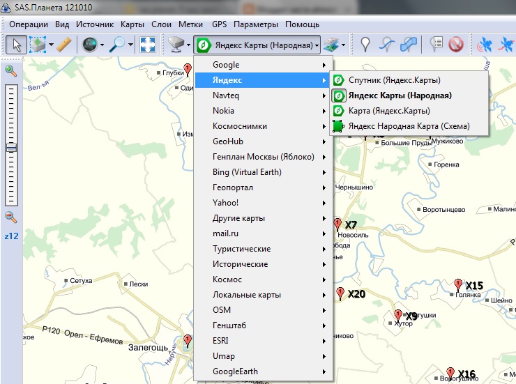Click the X20 placemark pin

(x=340, y=293)
